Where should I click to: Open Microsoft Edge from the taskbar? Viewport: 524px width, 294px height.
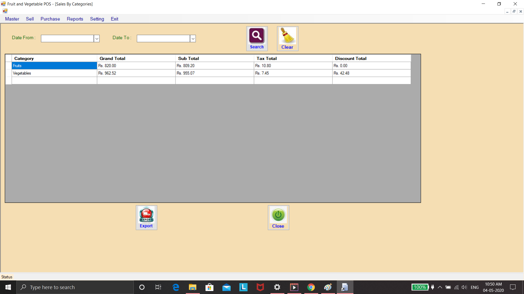(176, 287)
